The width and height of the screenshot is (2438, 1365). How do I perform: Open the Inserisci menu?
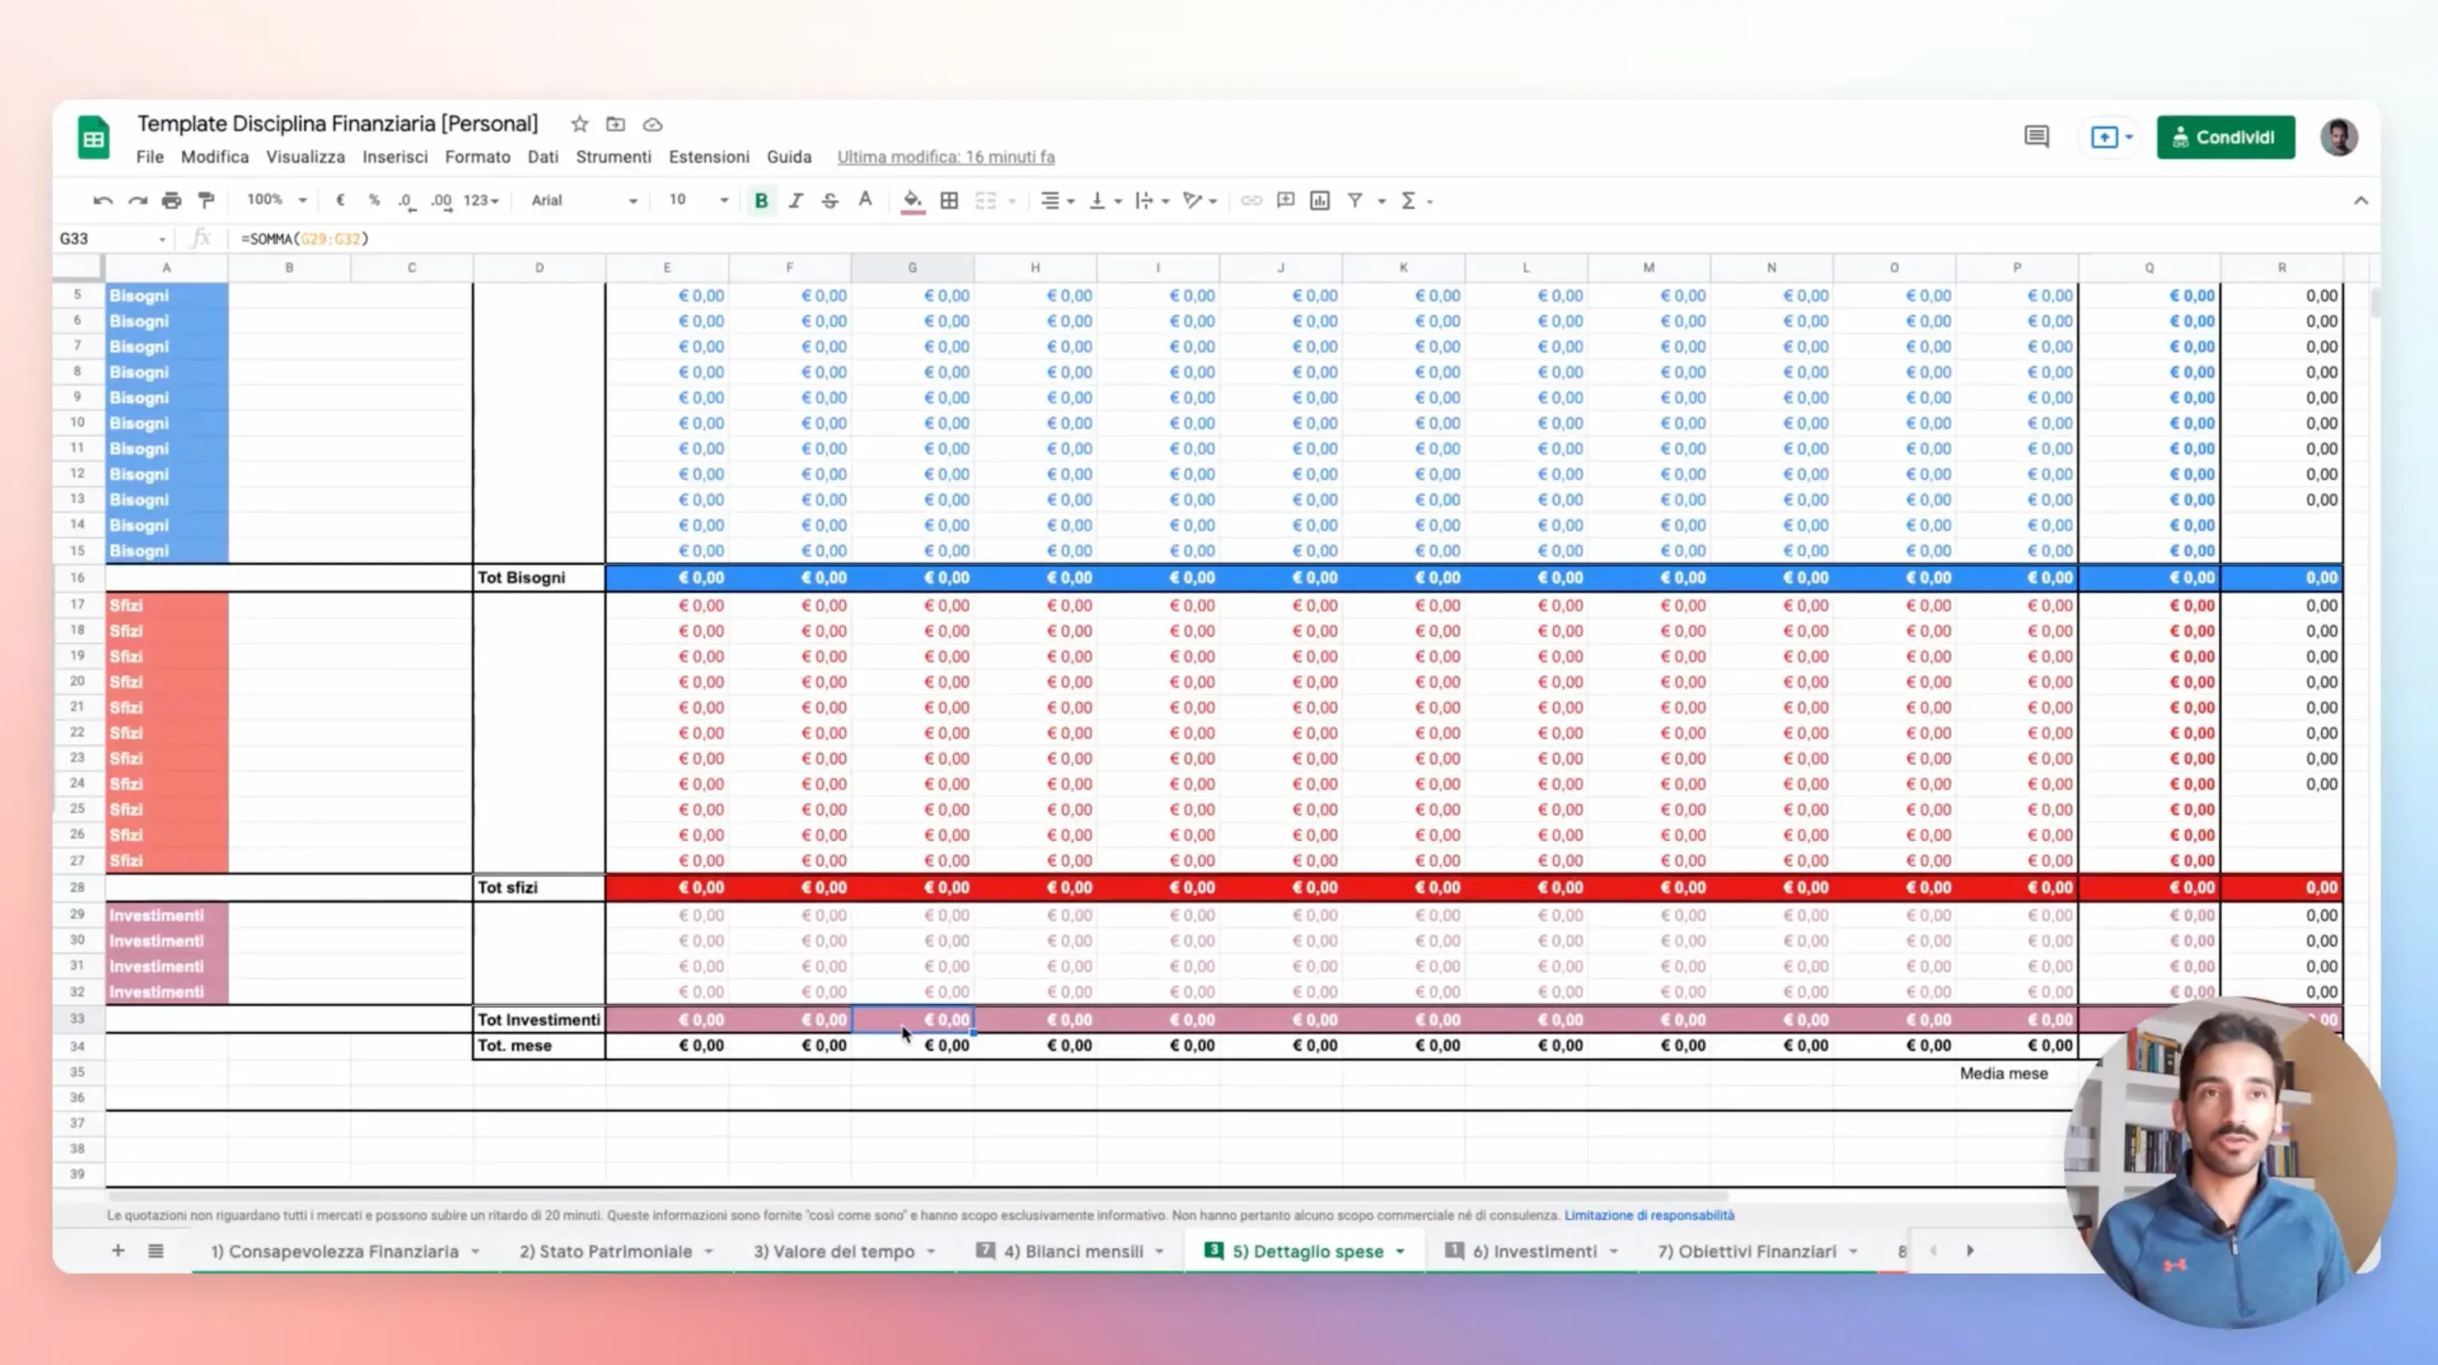click(x=395, y=157)
